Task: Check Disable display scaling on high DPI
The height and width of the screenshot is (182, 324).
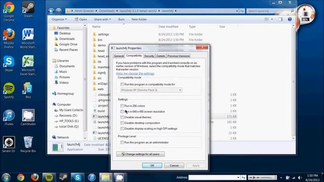Action: coord(122,128)
